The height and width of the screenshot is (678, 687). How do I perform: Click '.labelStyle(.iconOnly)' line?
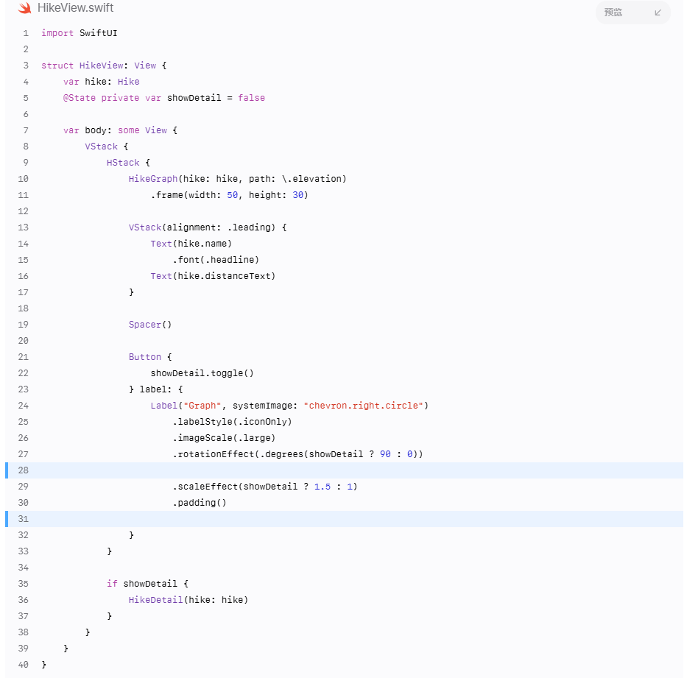[x=232, y=423]
